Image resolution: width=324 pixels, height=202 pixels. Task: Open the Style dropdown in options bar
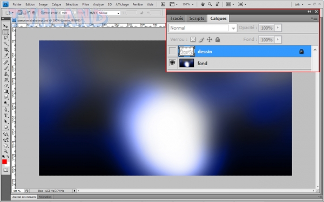109,13
